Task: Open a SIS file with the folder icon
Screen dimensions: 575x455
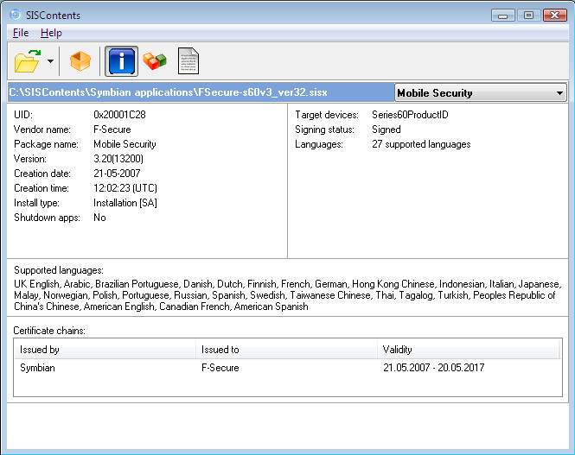Action: (27, 61)
